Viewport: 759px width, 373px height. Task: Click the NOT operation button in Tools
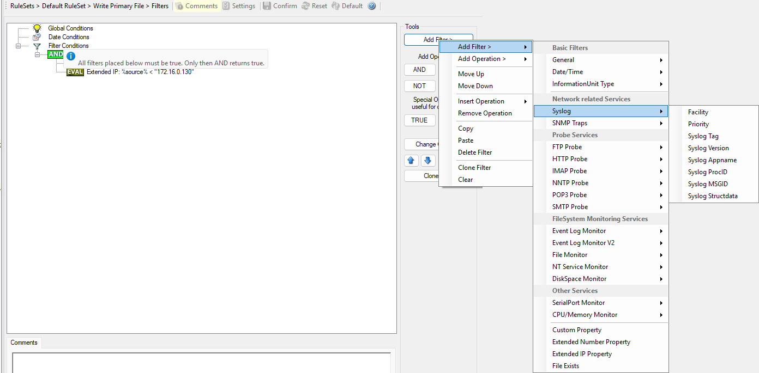click(419, 86)
